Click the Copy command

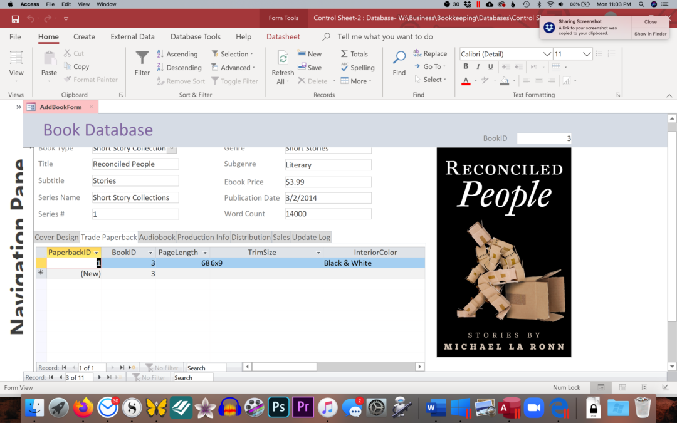[x=76, y=66]
